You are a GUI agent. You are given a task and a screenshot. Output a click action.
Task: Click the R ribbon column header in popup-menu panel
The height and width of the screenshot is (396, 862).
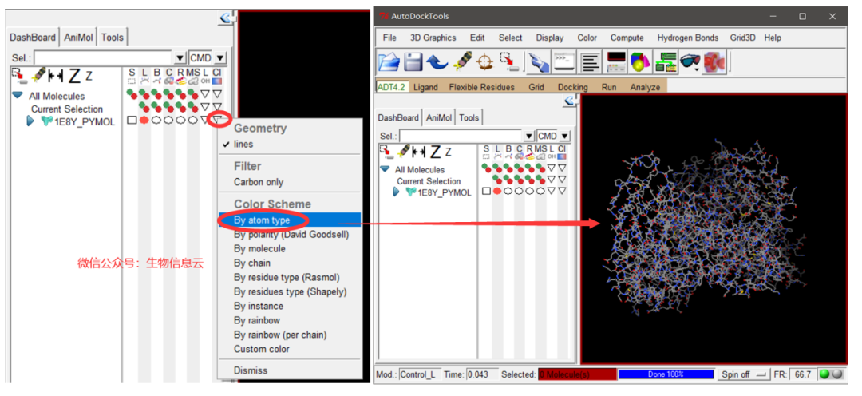tap(180, 76)
